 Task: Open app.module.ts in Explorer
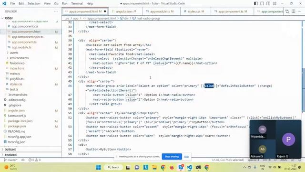[21, 47]
